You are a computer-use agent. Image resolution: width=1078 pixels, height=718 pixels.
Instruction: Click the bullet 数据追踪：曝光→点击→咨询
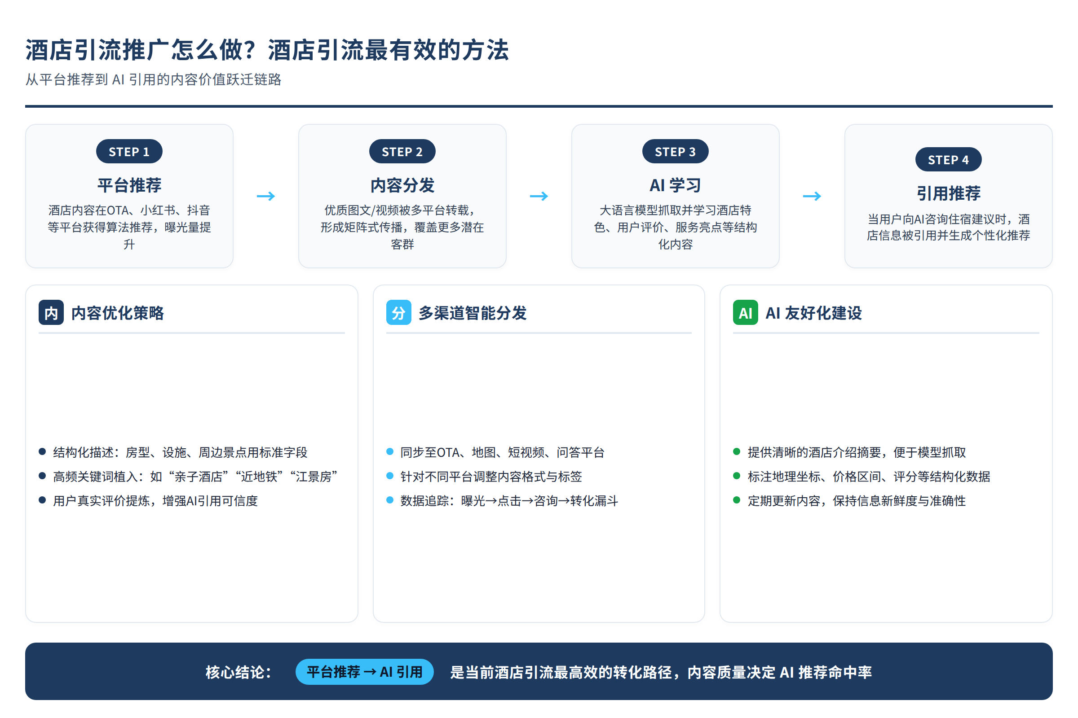tap(509, 501)
